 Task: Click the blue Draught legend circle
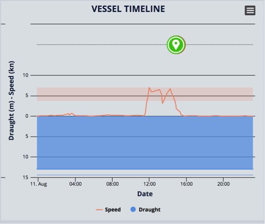point(133,210)
